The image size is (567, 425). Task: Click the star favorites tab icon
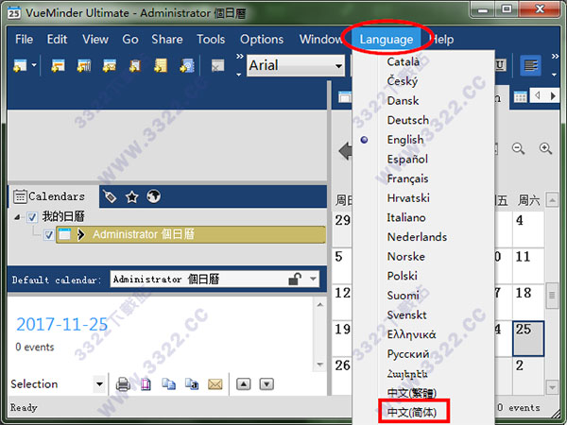131,197
